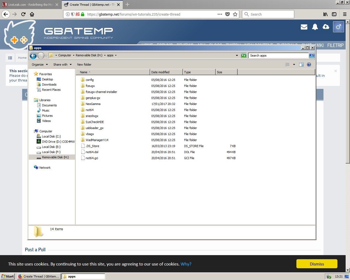The height and width of the screenshot is (280, 350).
Task: Click Libraries in navigation pane
Action: click(45, 100)
